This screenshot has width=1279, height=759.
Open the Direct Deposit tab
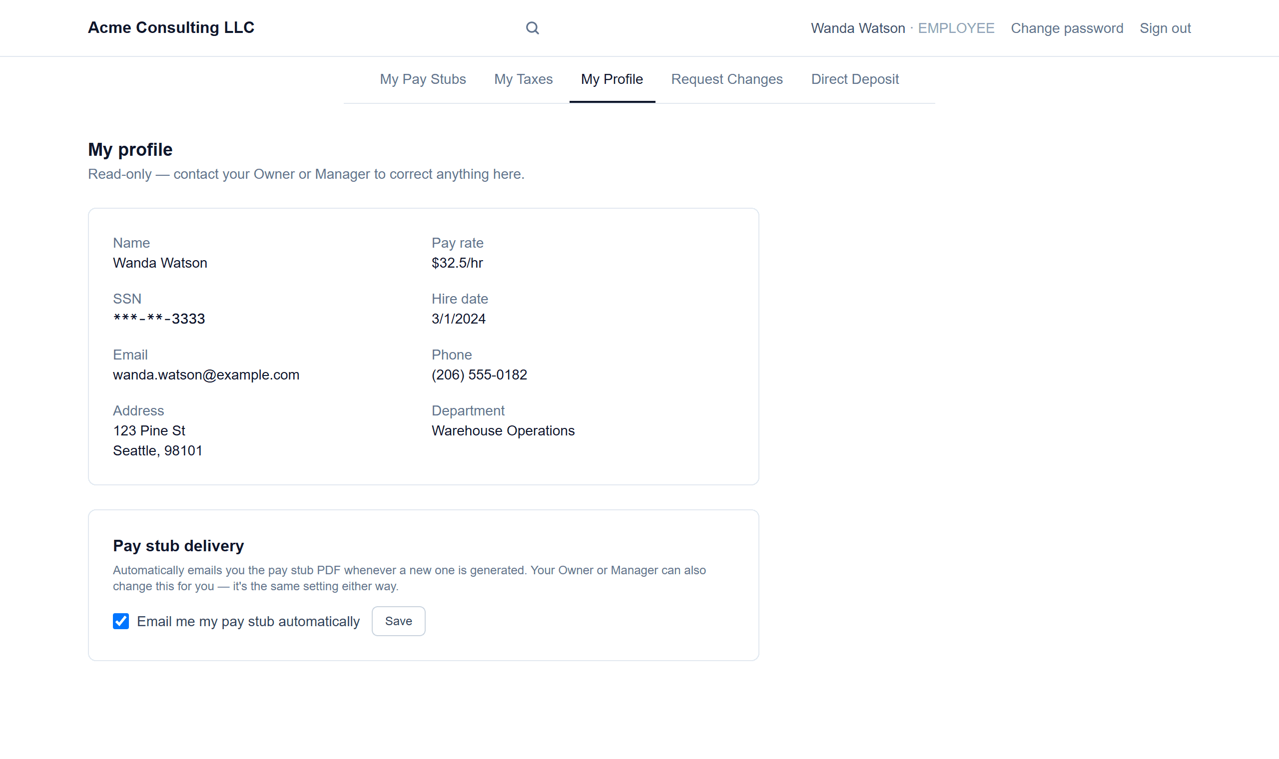(854, 79)
